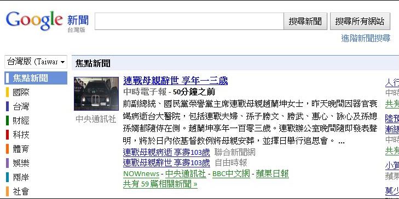This screenshot has width=399, height=199.
Task: Click the Google 新聞 logo
Action: [x=47, y=21]
